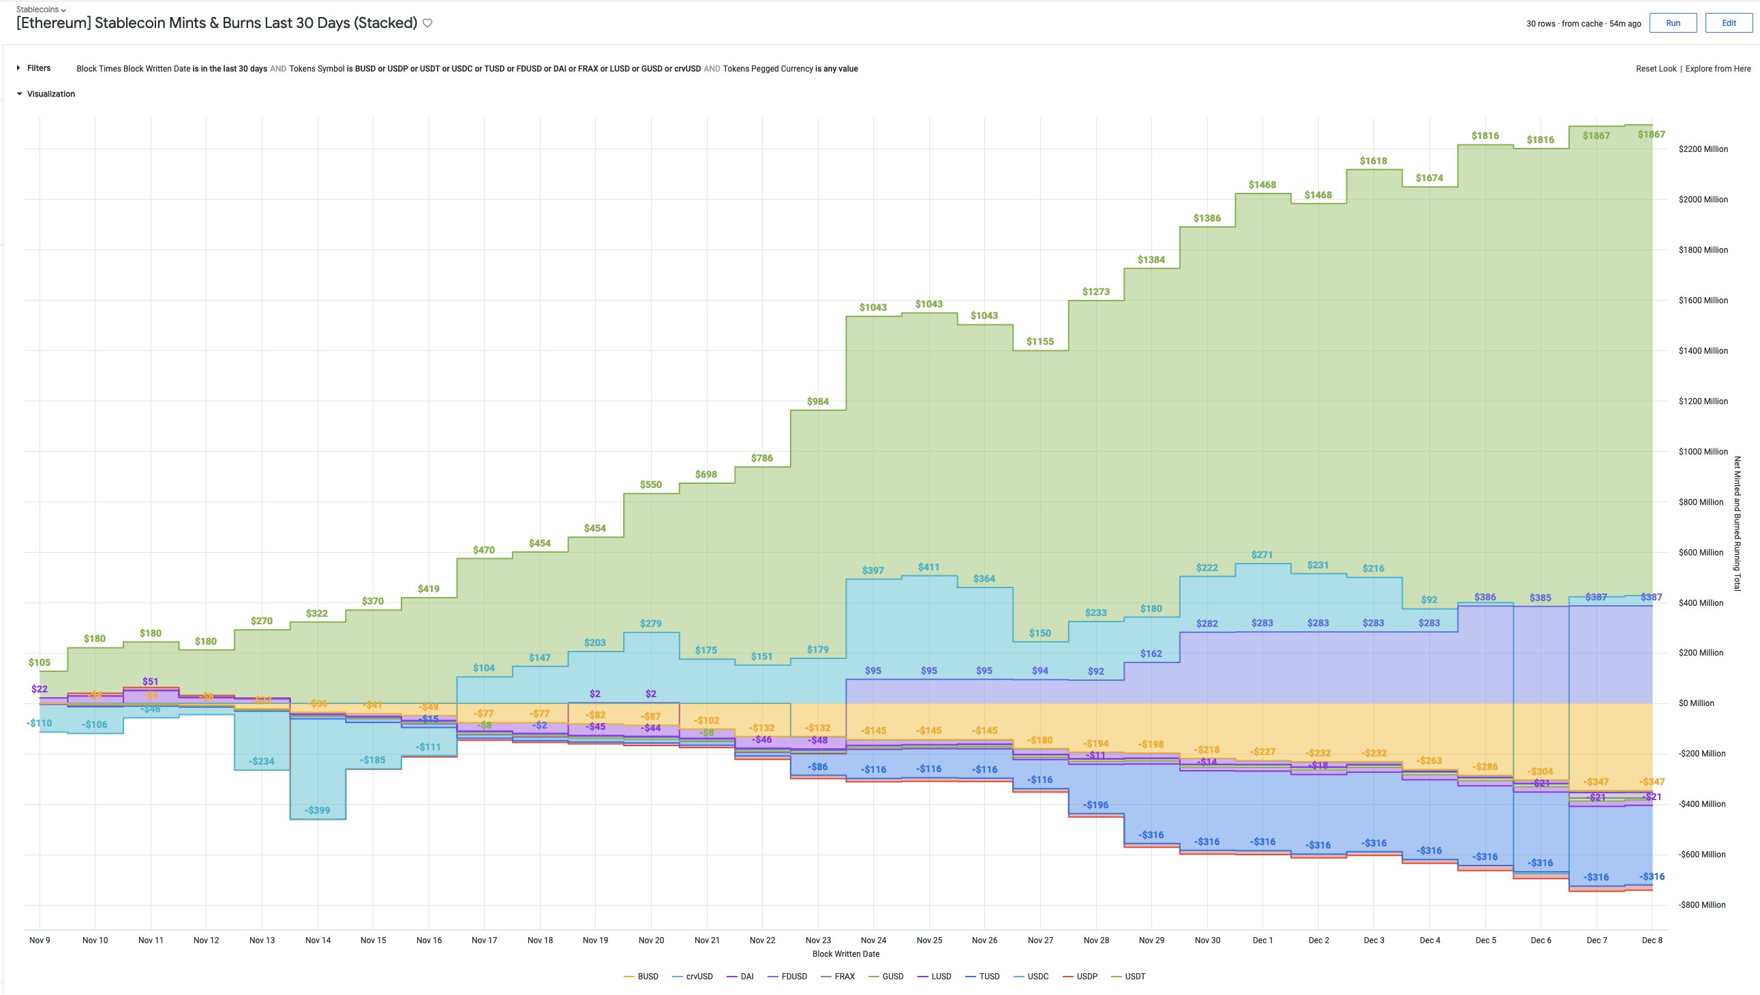Screen dimensions: 1760x995
Task: Click the GUSD legend color swatch
Action: pyautogui.click(x=874, y=977)
